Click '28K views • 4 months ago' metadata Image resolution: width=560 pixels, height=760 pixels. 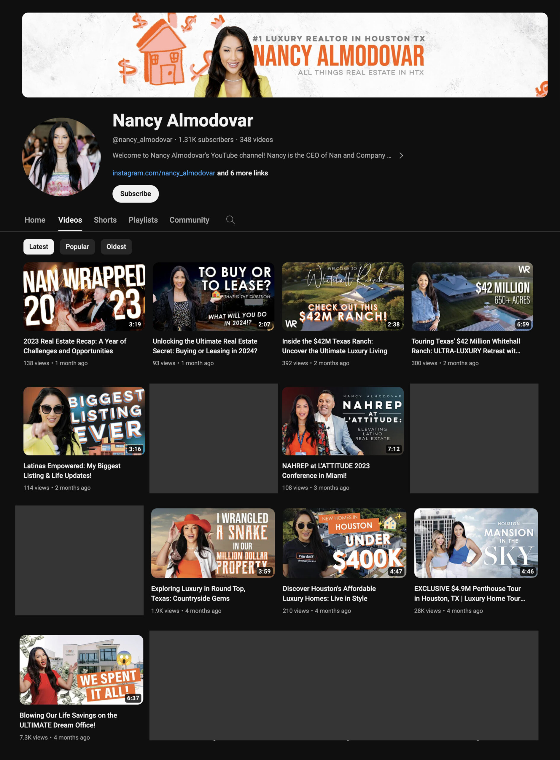click(x=448, y=611)
